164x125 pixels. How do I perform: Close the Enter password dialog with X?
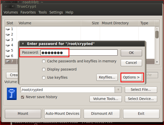click(x=23, y=43)
